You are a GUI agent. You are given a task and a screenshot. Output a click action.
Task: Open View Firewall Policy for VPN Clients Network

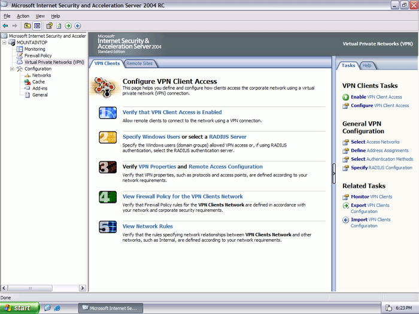183,197
